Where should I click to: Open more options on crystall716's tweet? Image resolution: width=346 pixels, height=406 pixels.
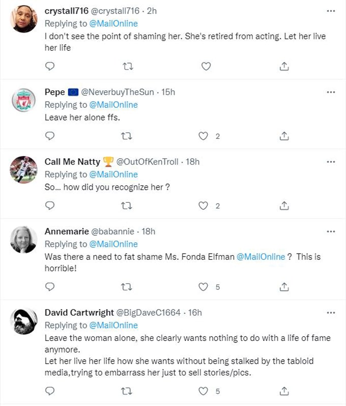pos(331,11)
